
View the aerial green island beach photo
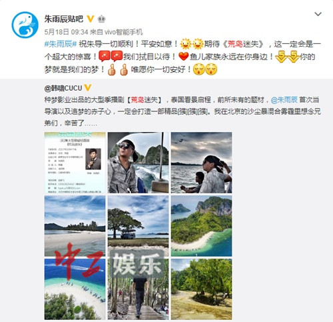(x=201, y=226)
